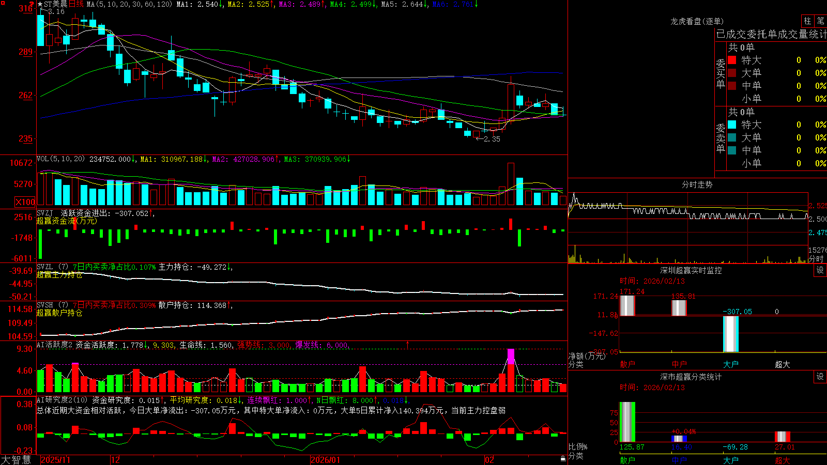
Task: Click the teal 大单 sell-order swatch
Action: (732, 137)
